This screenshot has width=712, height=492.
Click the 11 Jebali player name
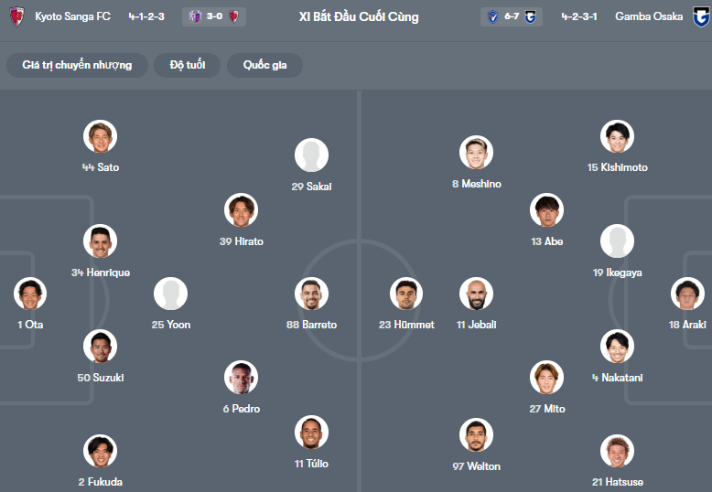476,325
